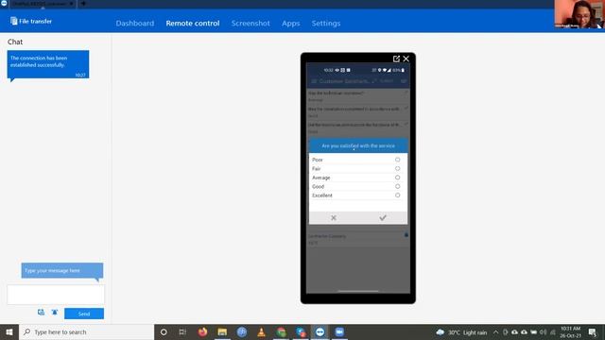Select the Remote control tab

click(193, 23)
